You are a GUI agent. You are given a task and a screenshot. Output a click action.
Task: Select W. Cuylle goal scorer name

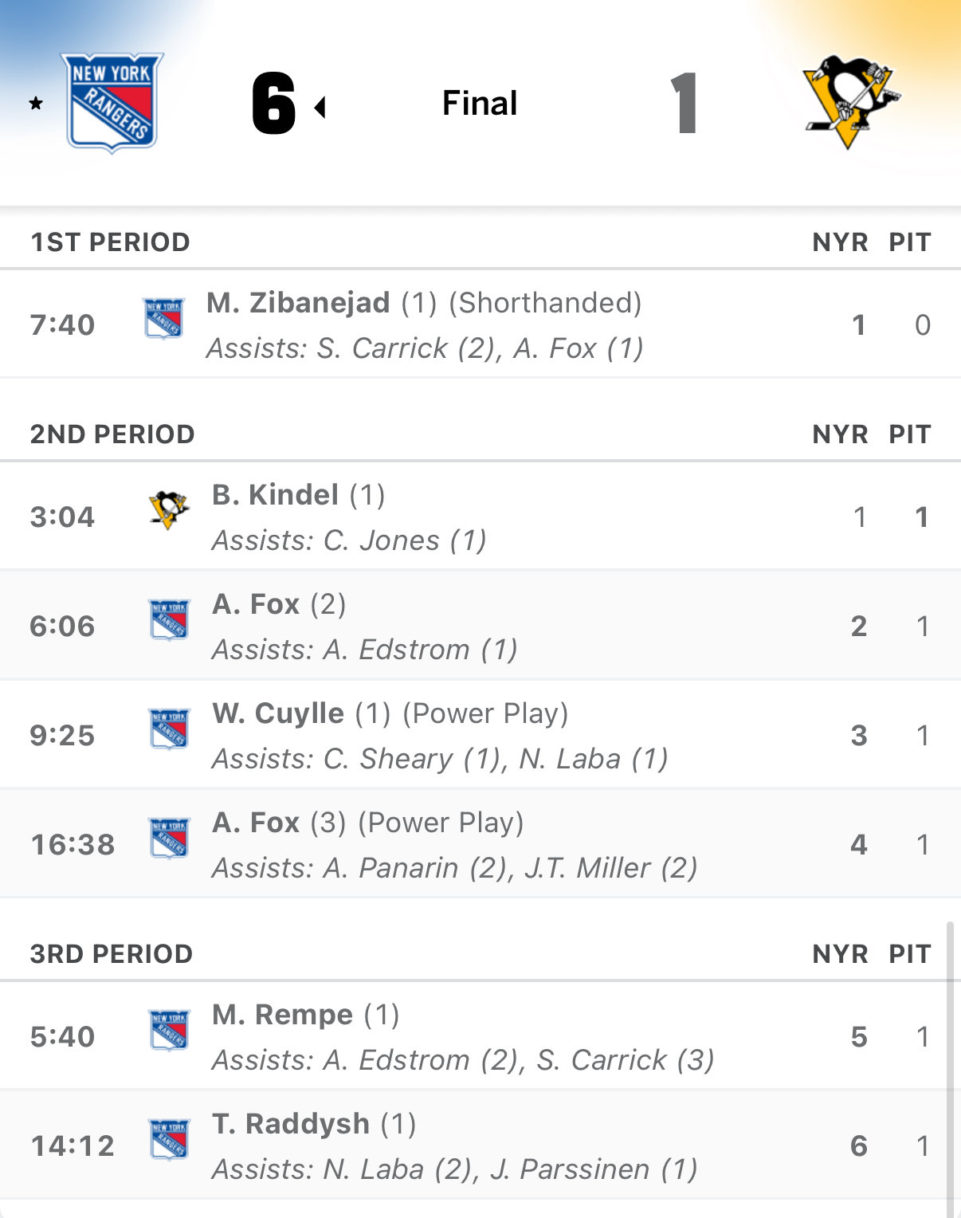(x=278, y=713)
